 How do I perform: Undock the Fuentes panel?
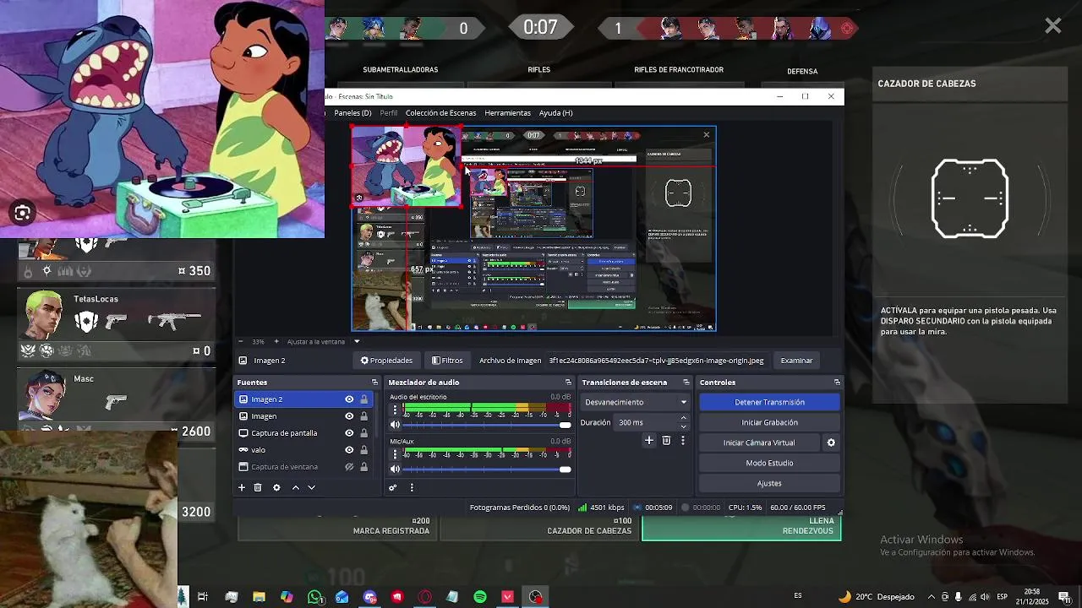(374, 383)
